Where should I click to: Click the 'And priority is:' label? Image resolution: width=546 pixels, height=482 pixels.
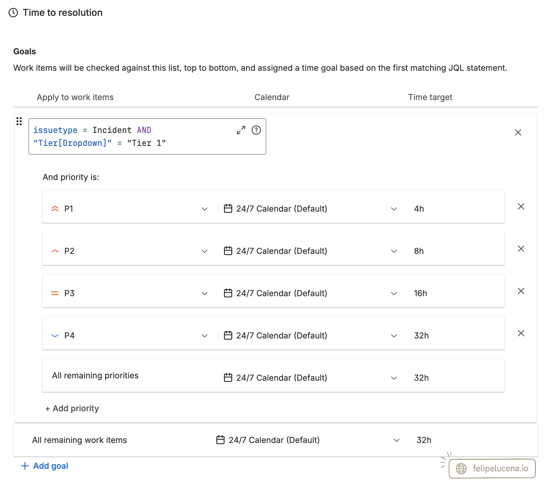[71, 177]
